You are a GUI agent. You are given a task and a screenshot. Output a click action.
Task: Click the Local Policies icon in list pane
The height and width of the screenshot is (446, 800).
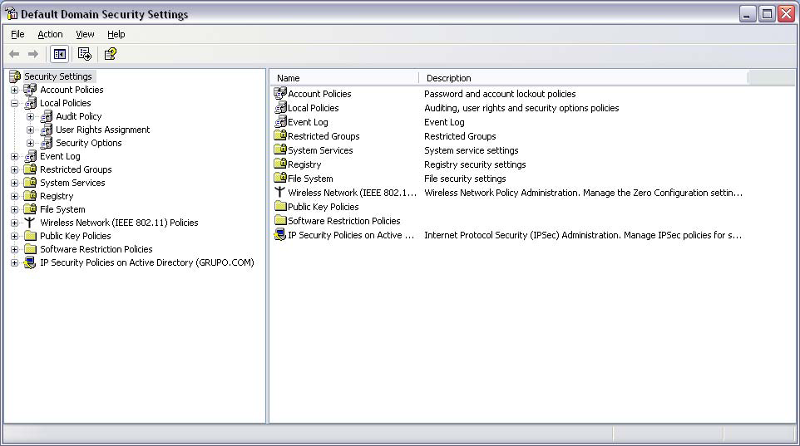280,107
